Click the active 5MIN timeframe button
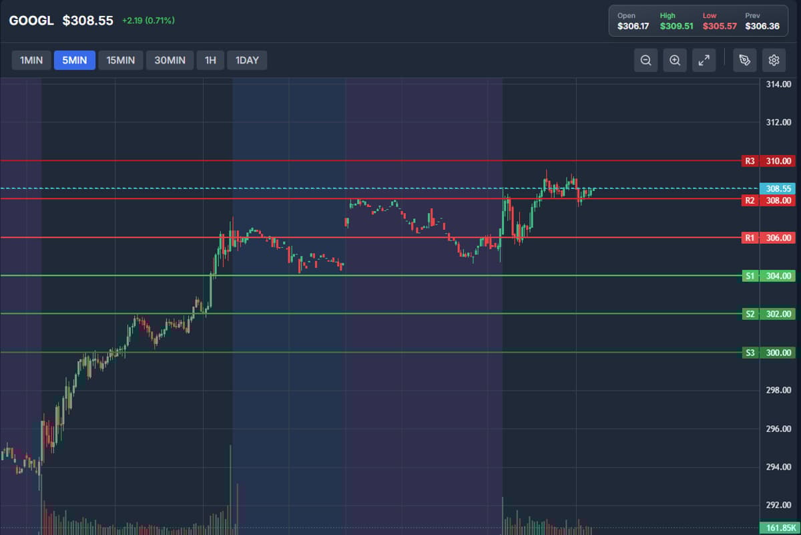This screenshot has height=535, width=801. pos(74,60)
